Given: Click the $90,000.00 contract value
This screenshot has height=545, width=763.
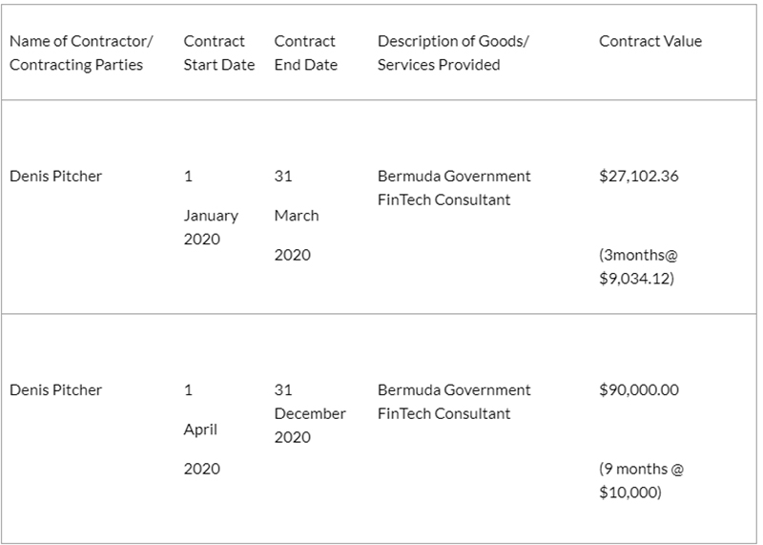Looking at the screenshot, I should click(x=639, y=390).
